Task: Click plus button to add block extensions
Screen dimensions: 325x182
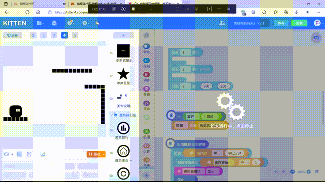Action: 146,175
